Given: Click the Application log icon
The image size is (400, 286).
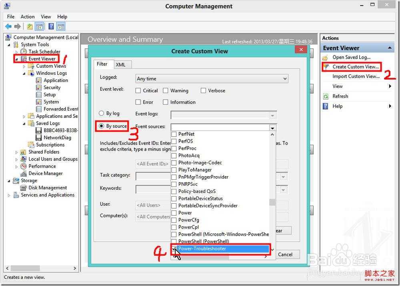Looking at the screenshot, I should [39, 80].
